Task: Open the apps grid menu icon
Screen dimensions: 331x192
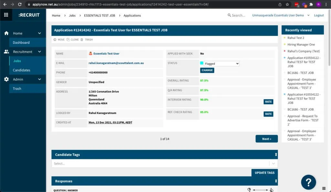Action: point(6,15)
